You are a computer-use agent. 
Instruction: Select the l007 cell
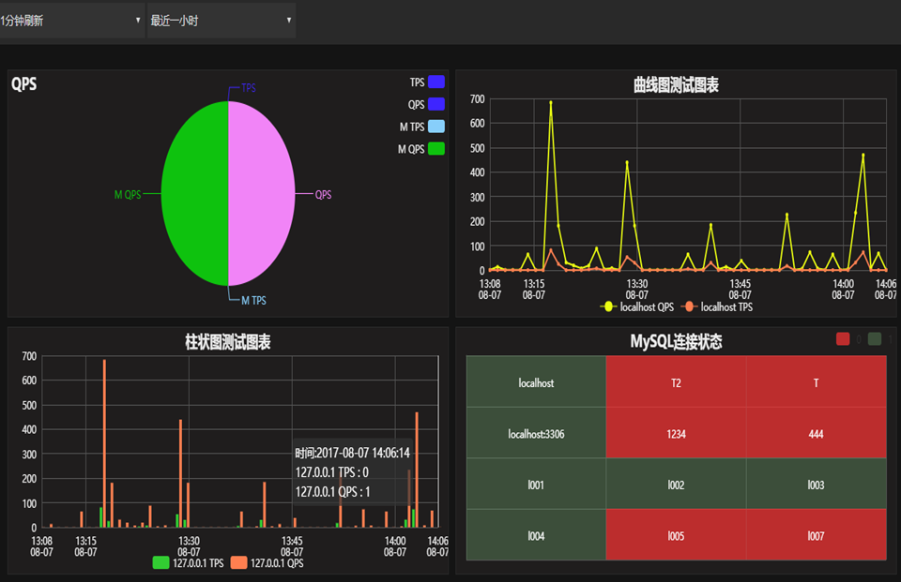pos(817,535)
